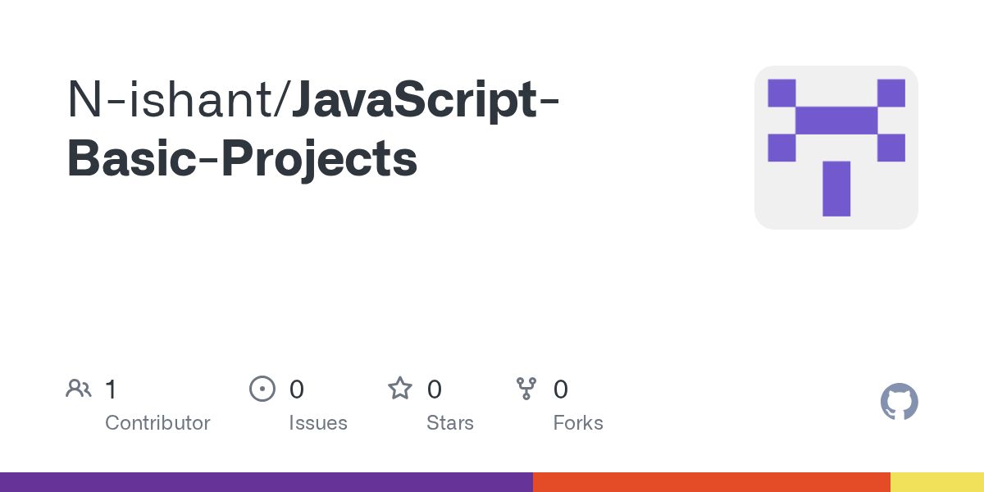Click the issues count zero

click(297, 389)
